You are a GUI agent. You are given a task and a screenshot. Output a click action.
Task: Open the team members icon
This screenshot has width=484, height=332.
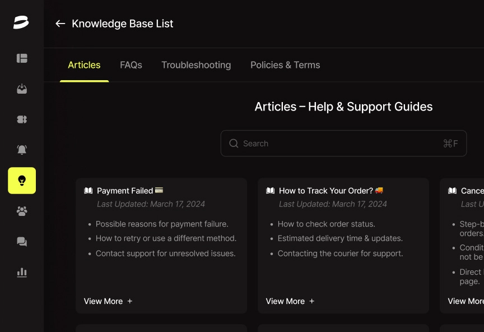pos(22,211)
